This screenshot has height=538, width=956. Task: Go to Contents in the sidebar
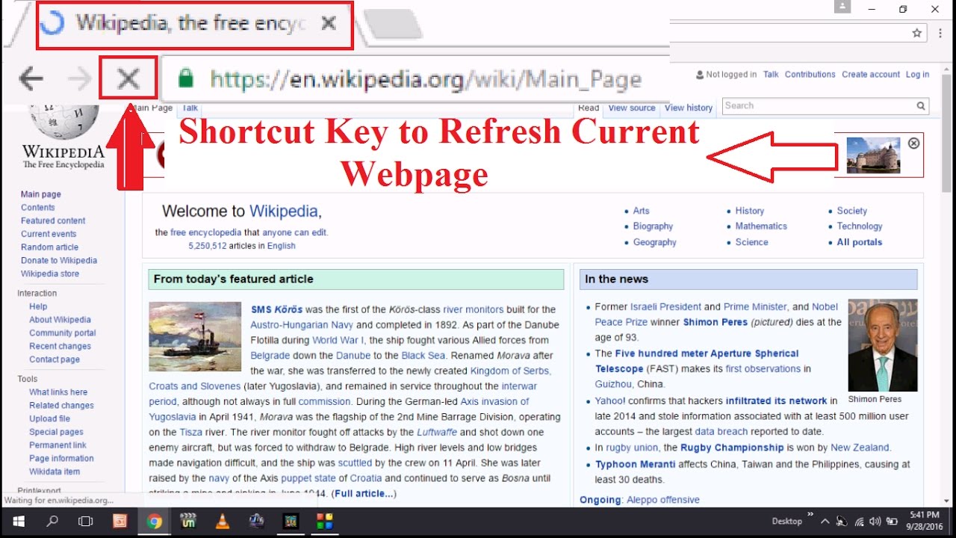point(38,208)
